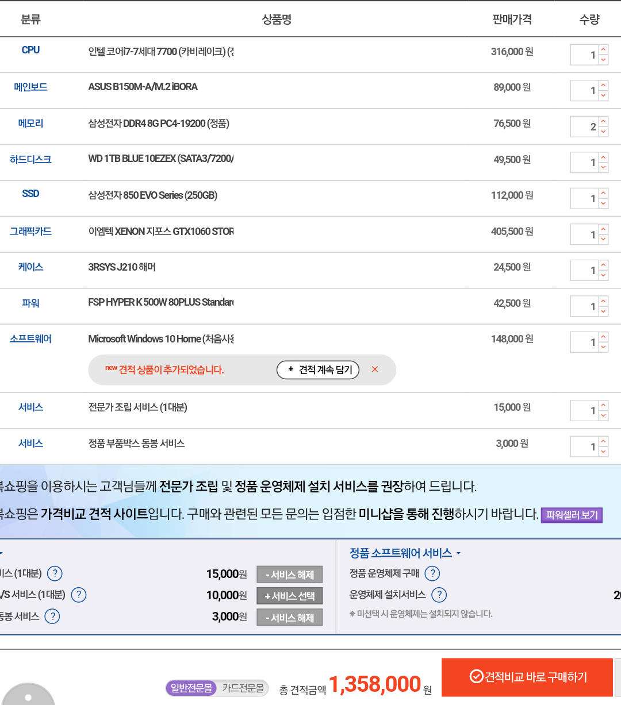The image size is (621, 705).
Task: Click the 메모리 quantity input field
Action: coord(584,127)
